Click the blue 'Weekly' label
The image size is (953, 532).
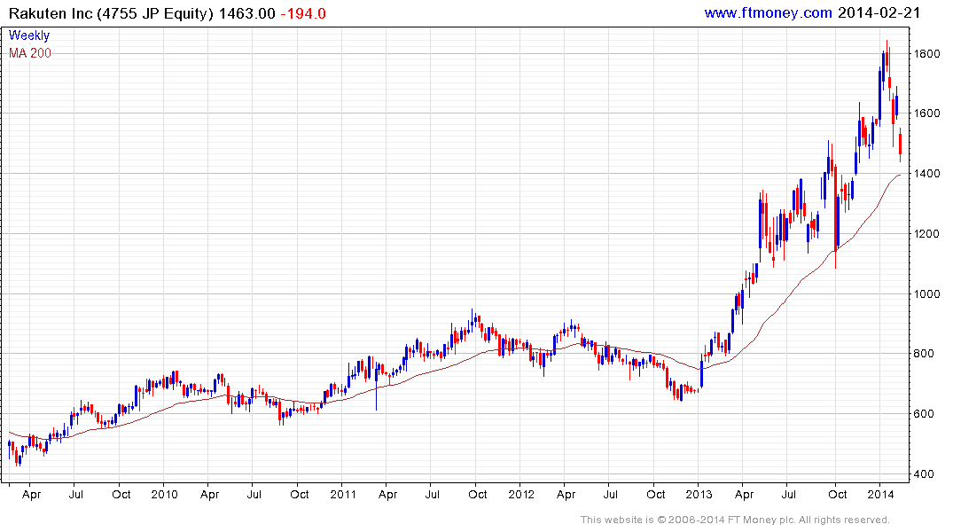28,35
